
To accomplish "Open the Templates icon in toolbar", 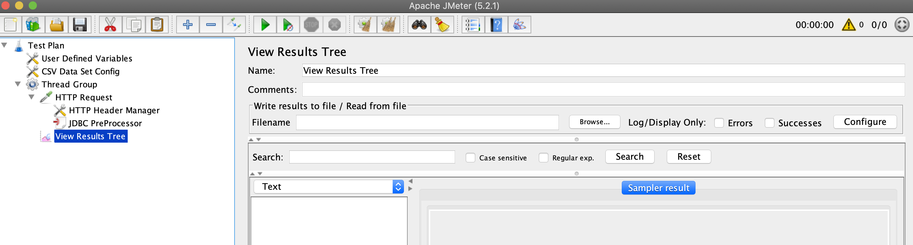I will [x=33, y=25].
